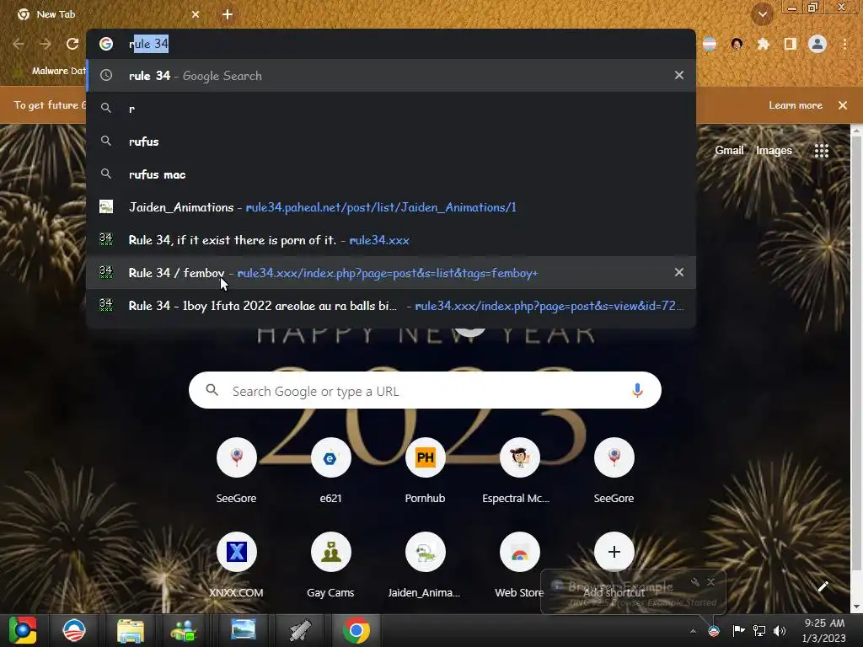Image resolution: width=863 pixels, height=647 pixels.
Task: Dismiss the info bar with X
Action: (x=843, y=105)
